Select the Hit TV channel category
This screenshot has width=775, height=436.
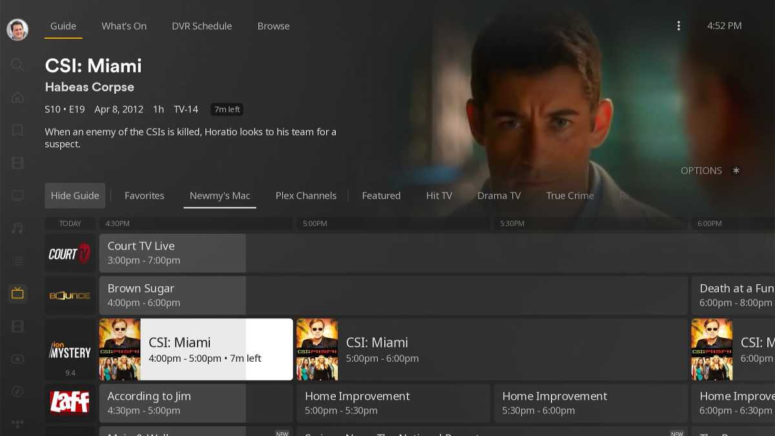coord(439,196)
